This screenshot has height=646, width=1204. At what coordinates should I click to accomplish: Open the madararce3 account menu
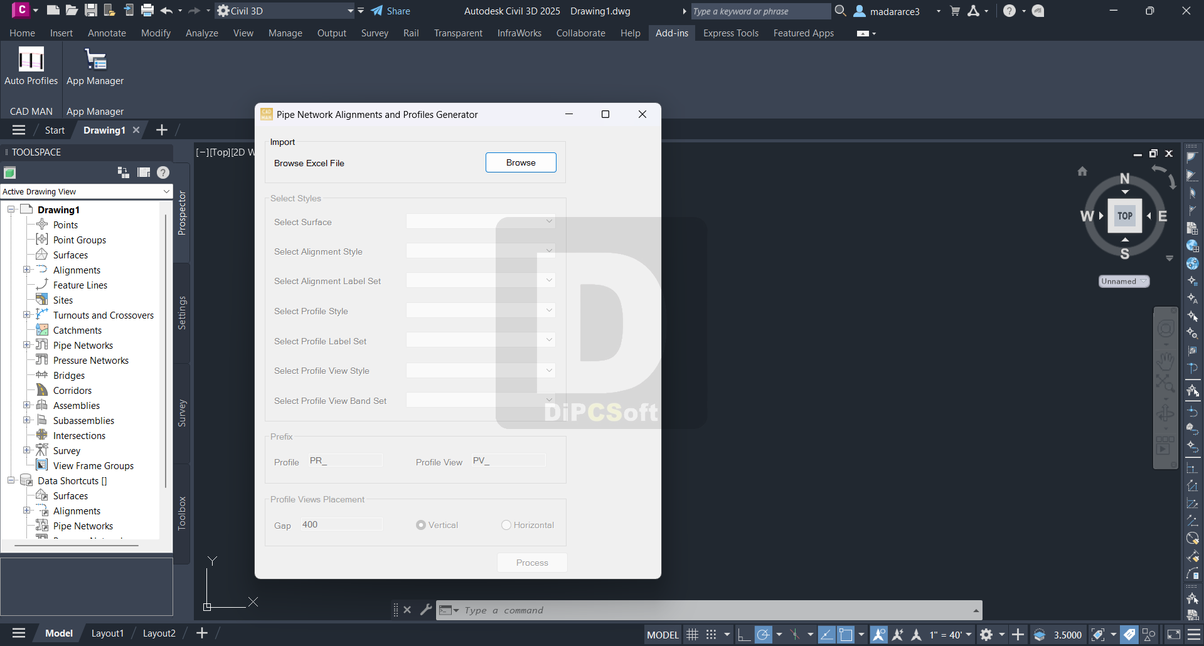897,11
